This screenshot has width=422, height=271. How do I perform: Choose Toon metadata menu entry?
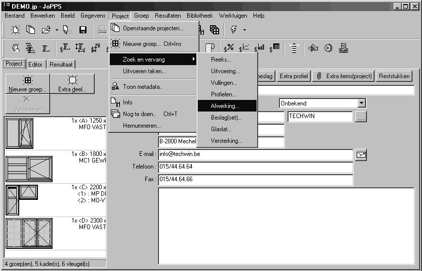coord(153,87)
